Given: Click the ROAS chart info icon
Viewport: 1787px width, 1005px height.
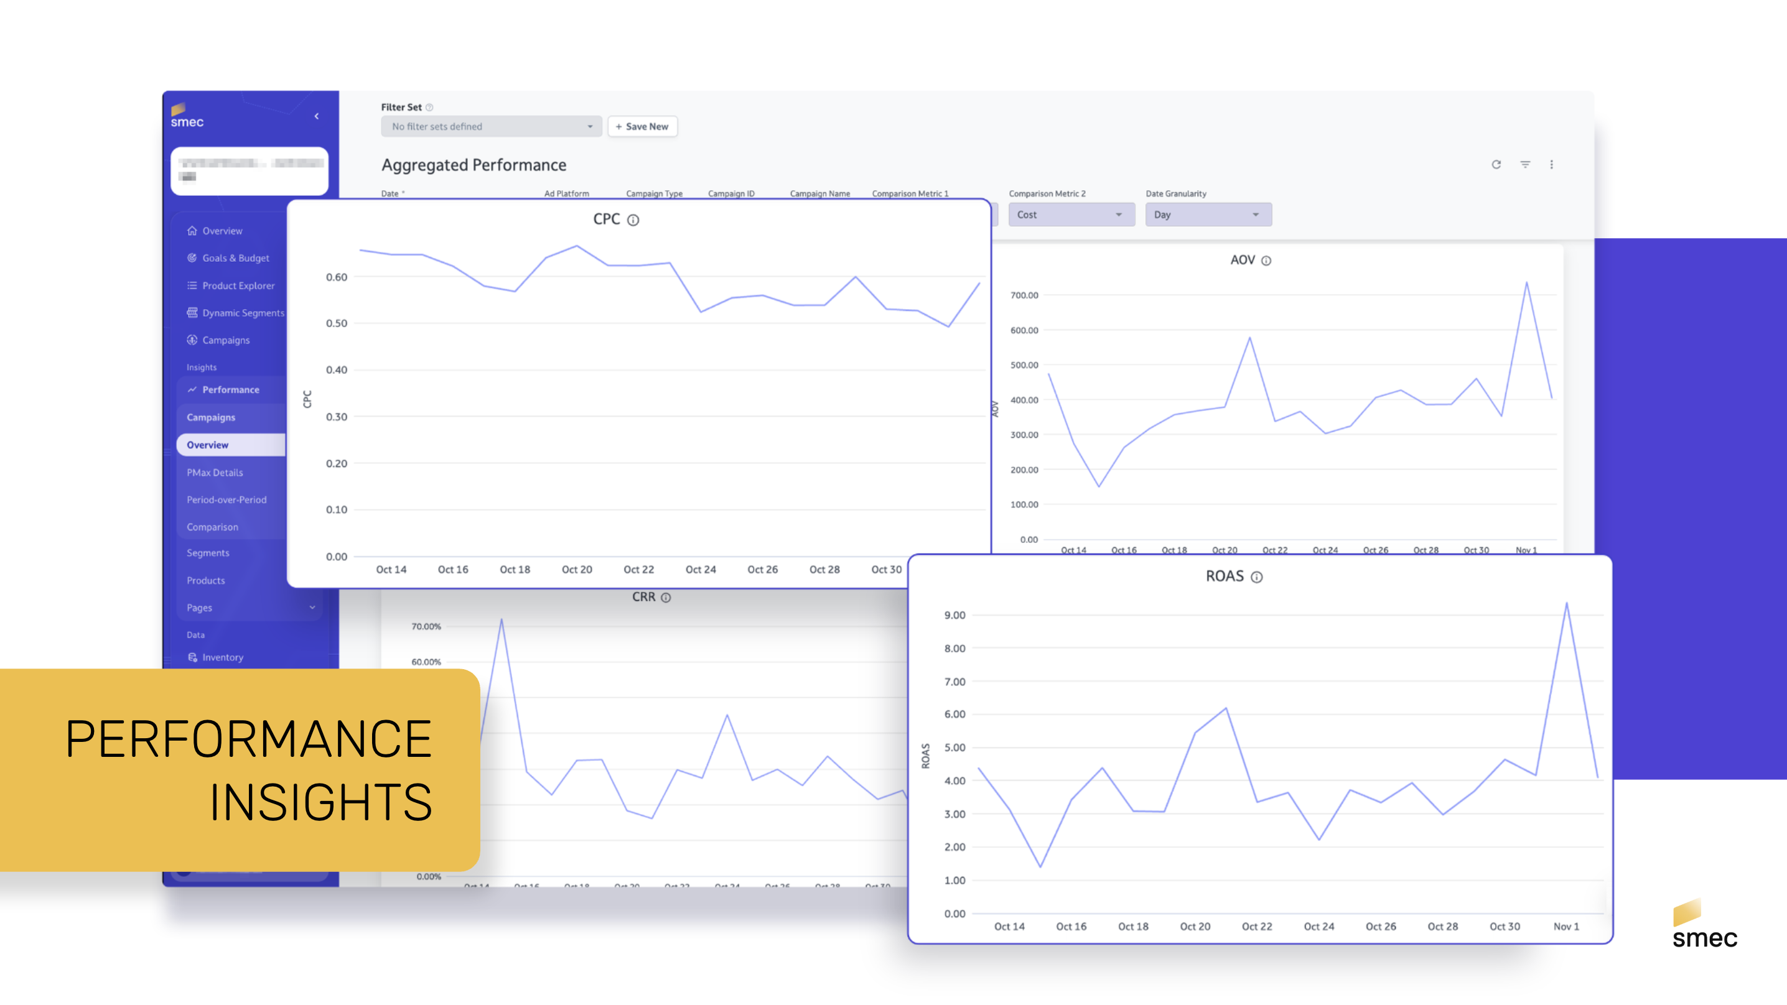Looking at the screenshot, I should [x=1256, y=577].
